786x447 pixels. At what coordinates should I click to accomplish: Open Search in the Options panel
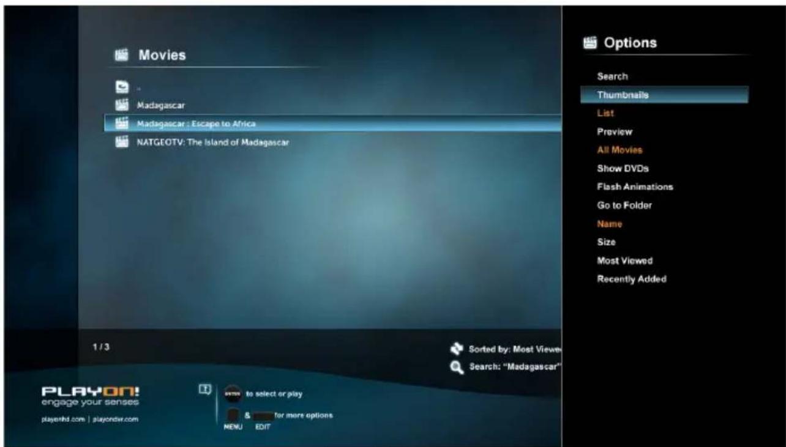pos(613,77)
